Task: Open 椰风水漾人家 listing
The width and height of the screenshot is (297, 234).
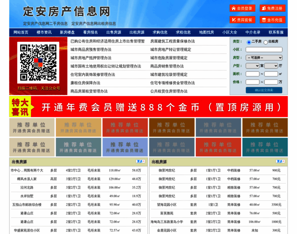Action: [x=27, y=179]
